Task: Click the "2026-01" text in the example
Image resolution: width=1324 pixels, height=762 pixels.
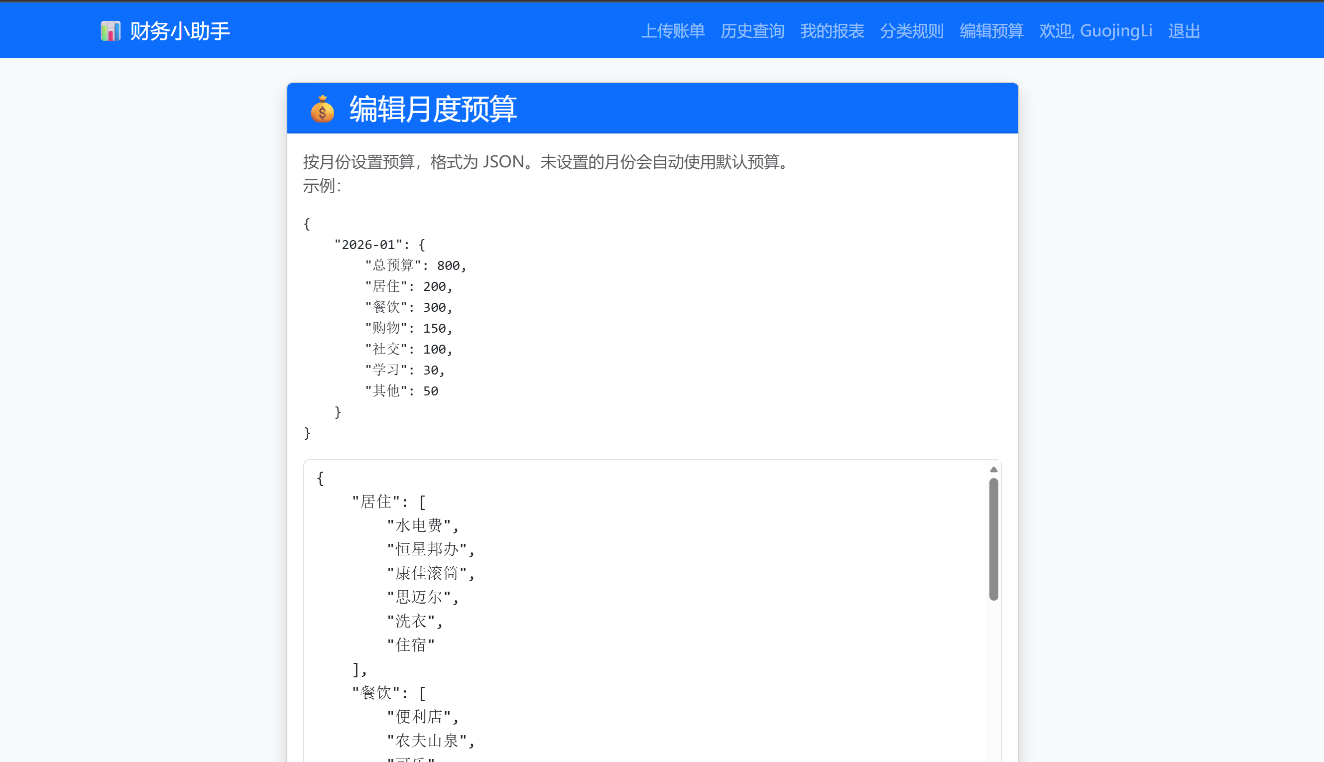Action: pos(368,245)
